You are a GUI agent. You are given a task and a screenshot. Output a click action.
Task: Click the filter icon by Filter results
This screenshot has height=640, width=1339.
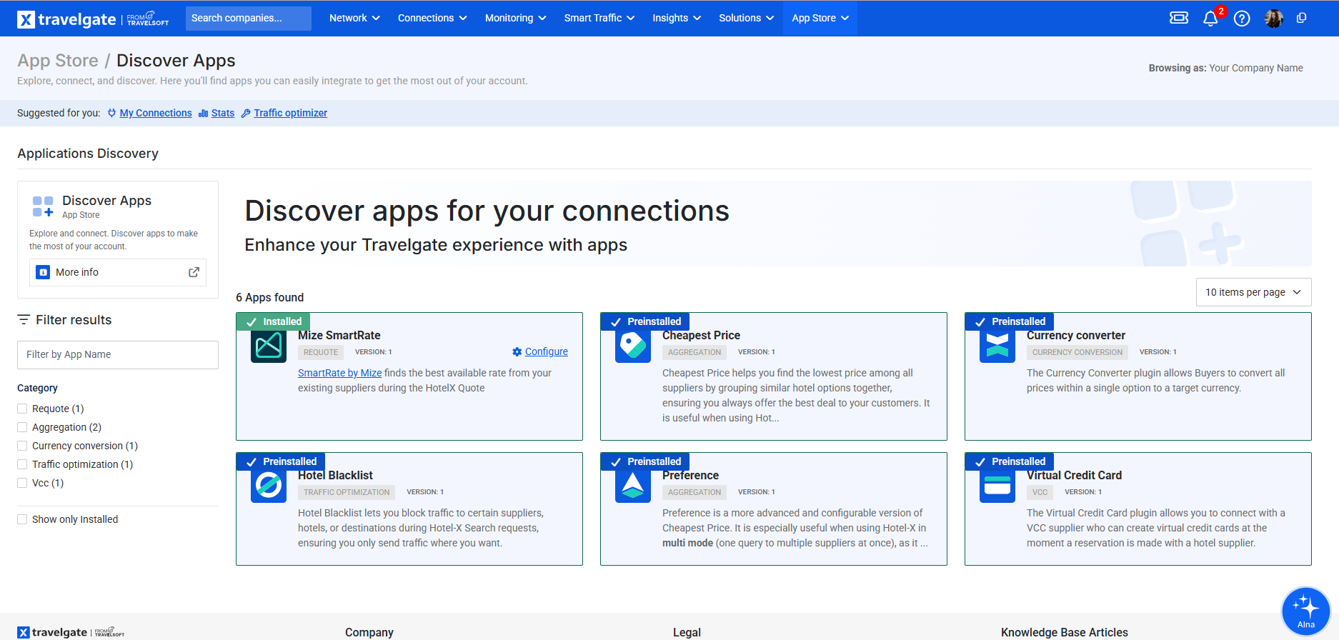coord(24,319)
